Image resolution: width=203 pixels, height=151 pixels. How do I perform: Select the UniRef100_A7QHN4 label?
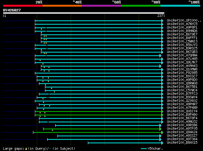click(x=182, y=56)
